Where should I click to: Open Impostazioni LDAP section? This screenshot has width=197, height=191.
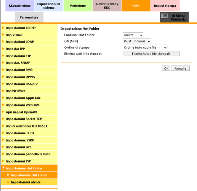coord(29,42)
